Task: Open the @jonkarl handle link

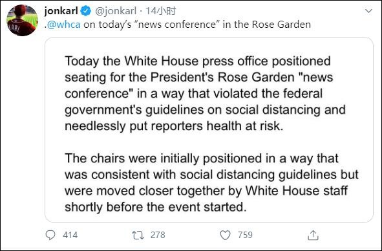Action: click(116, 11)
